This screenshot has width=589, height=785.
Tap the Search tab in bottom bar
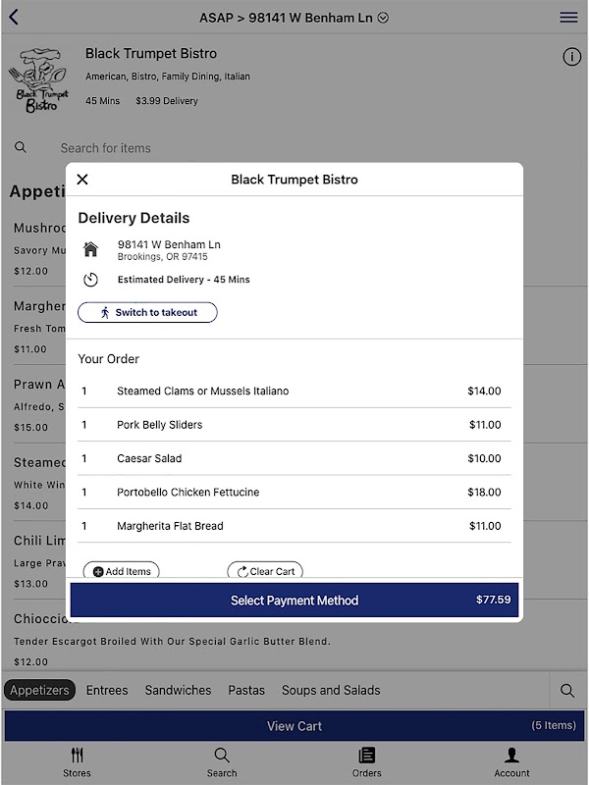pyautogui.click(x=222, y=761)
